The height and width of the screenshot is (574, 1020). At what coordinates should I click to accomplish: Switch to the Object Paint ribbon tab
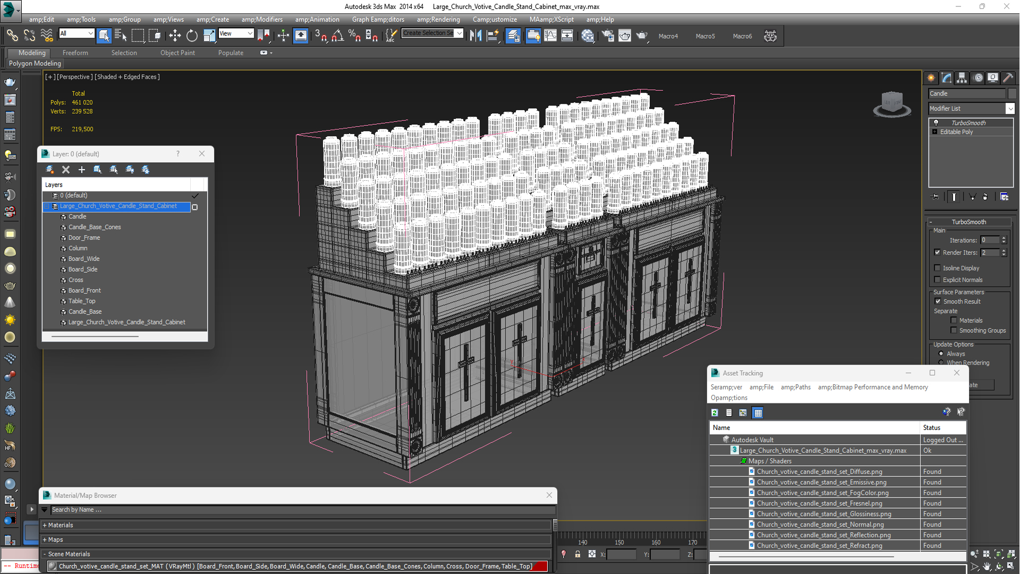[x=177, y=53]
